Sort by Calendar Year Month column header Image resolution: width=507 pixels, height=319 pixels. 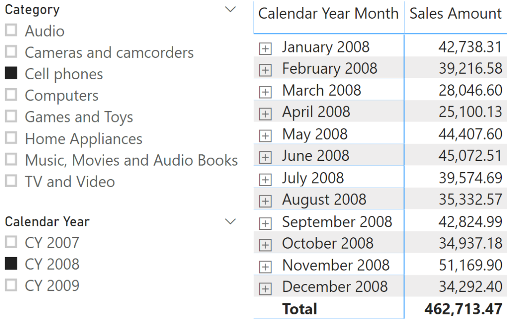click(x=328, y=14)
